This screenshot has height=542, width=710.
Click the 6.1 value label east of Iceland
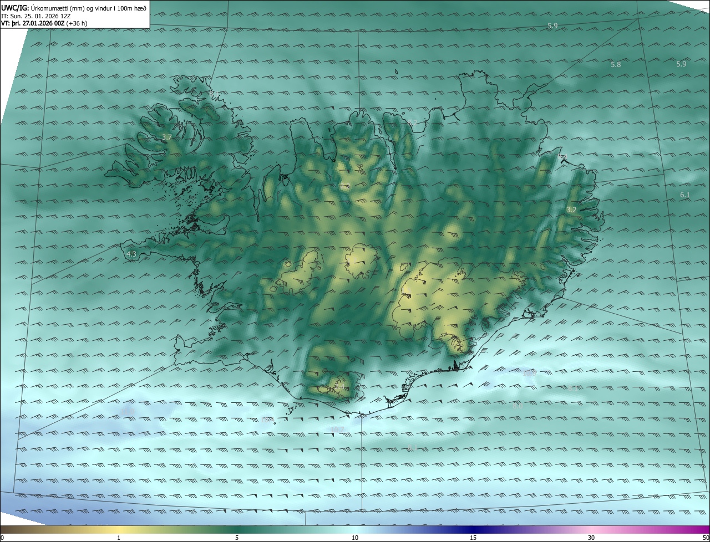(x=685, y=195)
